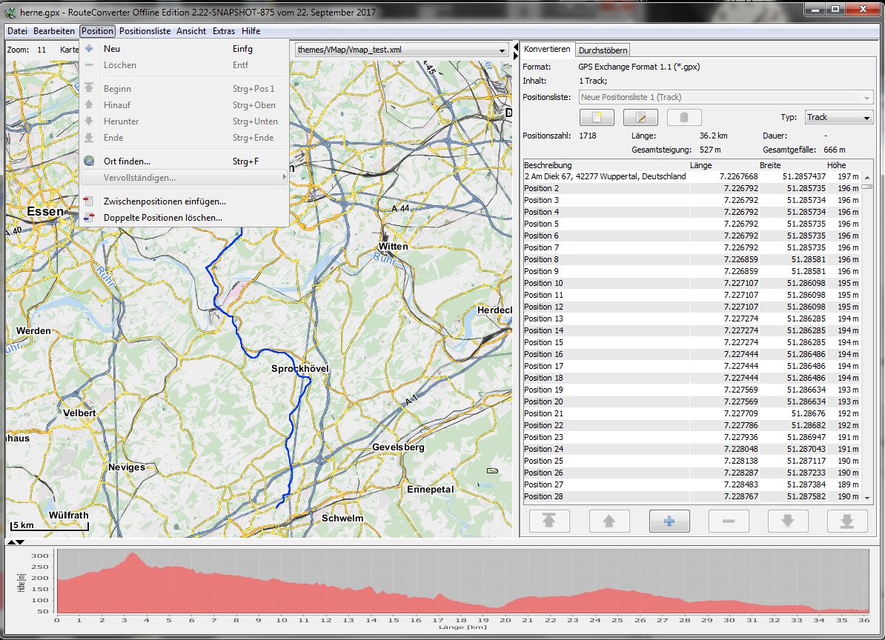Screen dimensions: 885x640
Task: Click the Höhe column header
Action: click(835, 165)
